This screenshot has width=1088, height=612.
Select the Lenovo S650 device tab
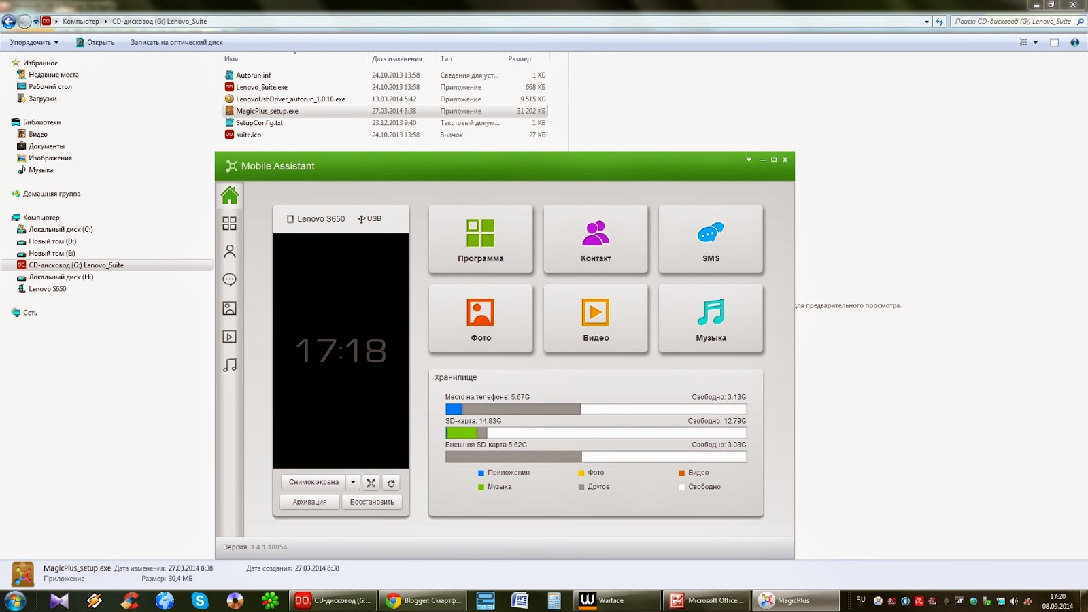click(x=316, y=219)
